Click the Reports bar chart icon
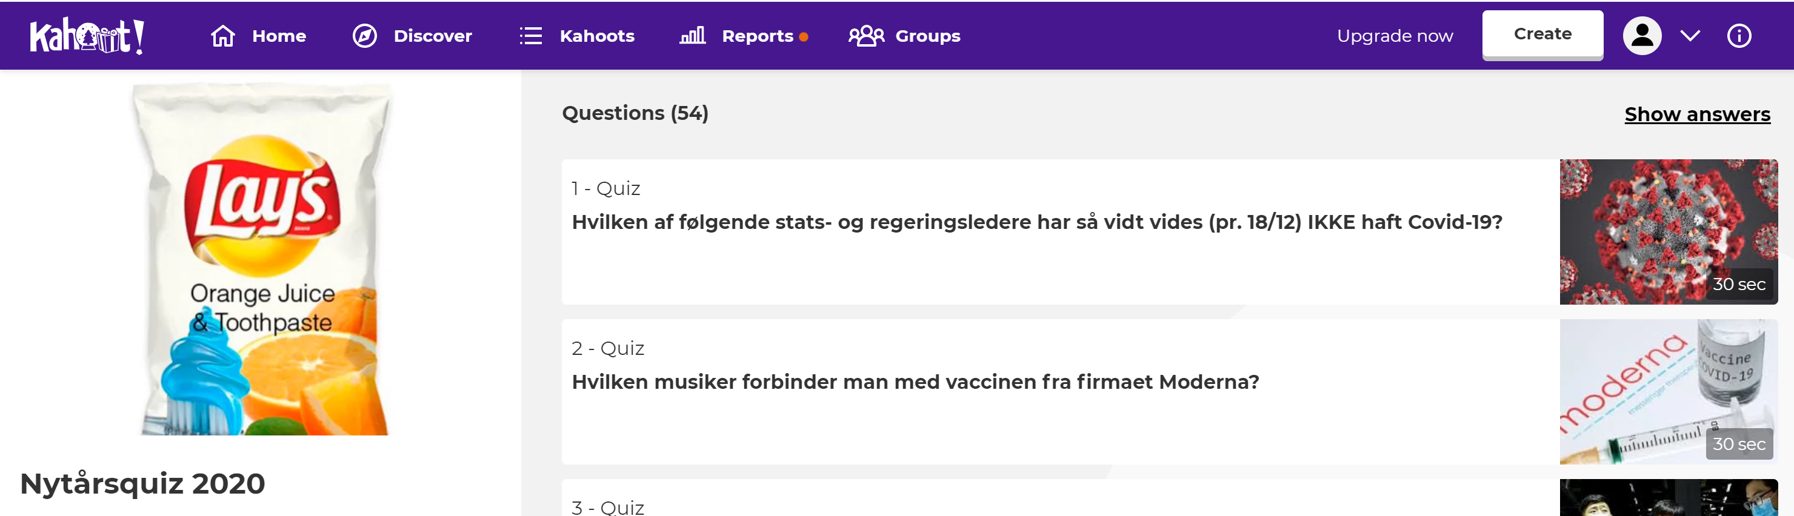Viewport: 1794px width, 516px height. tap(692, 36)
